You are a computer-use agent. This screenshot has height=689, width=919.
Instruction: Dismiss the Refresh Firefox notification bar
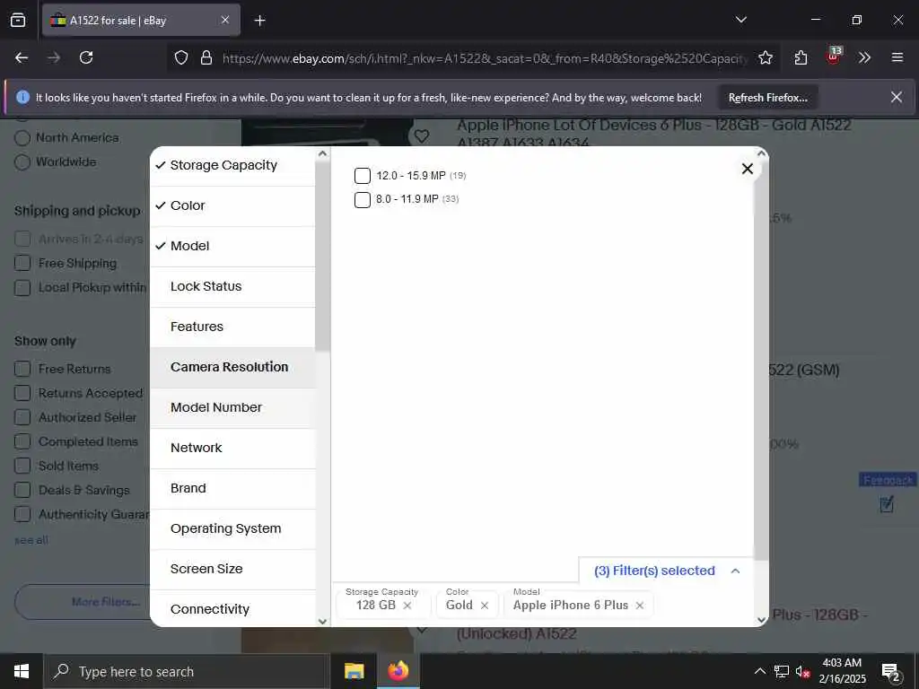click(x=897, y=97)
